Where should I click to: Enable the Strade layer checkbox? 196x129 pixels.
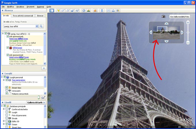tap(7, 118)
